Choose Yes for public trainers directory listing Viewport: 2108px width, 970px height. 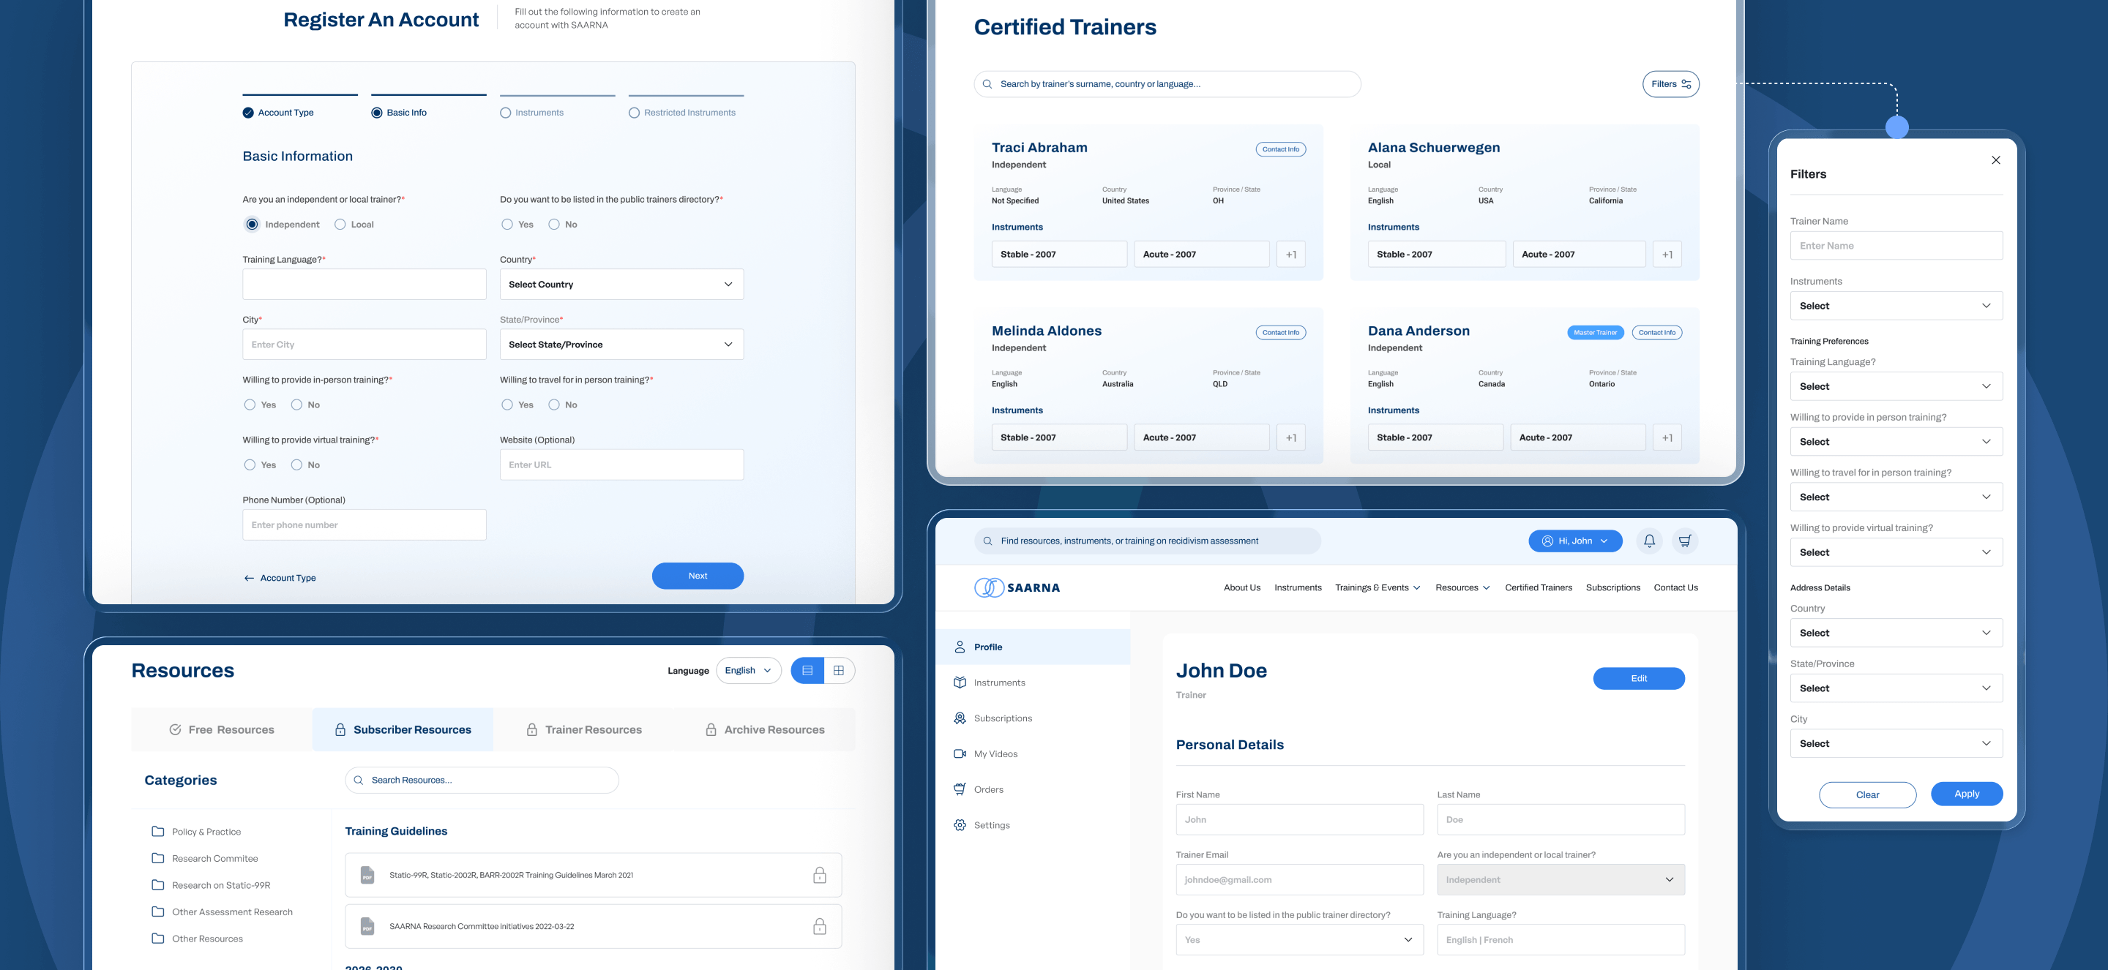coord(507,224)
